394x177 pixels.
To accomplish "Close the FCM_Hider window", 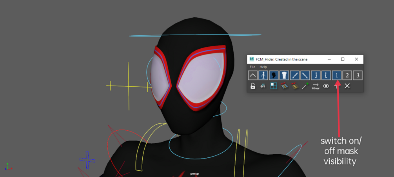I will 356,59.
